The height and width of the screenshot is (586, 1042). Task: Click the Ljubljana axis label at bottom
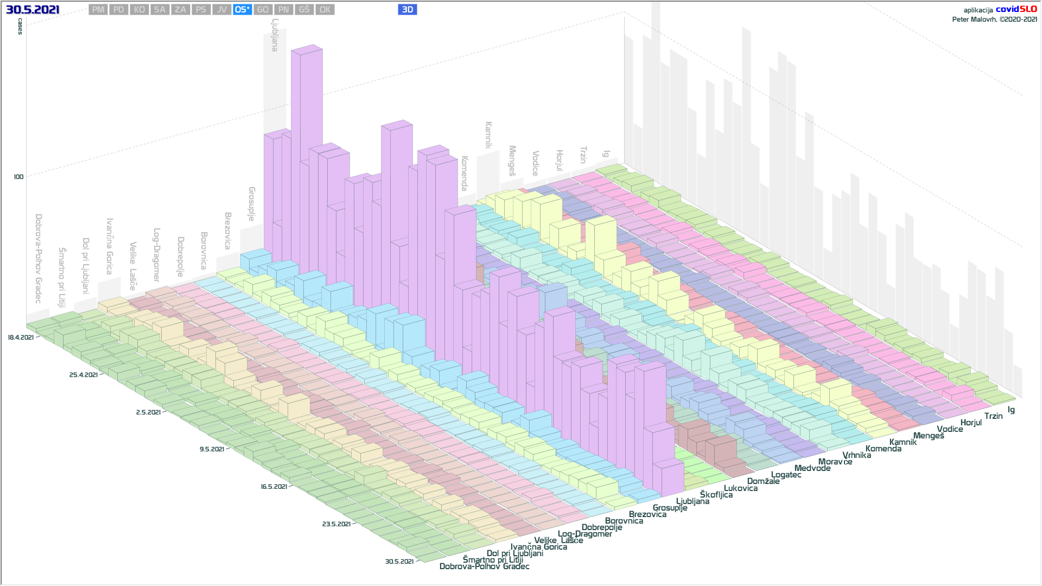tap(692, 501)
